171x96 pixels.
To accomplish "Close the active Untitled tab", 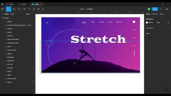I will coord(41,4).
